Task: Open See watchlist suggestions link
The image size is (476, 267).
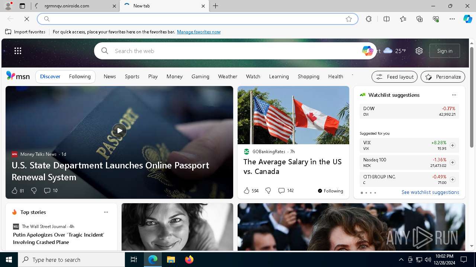Action: click(x=430, y=192)
